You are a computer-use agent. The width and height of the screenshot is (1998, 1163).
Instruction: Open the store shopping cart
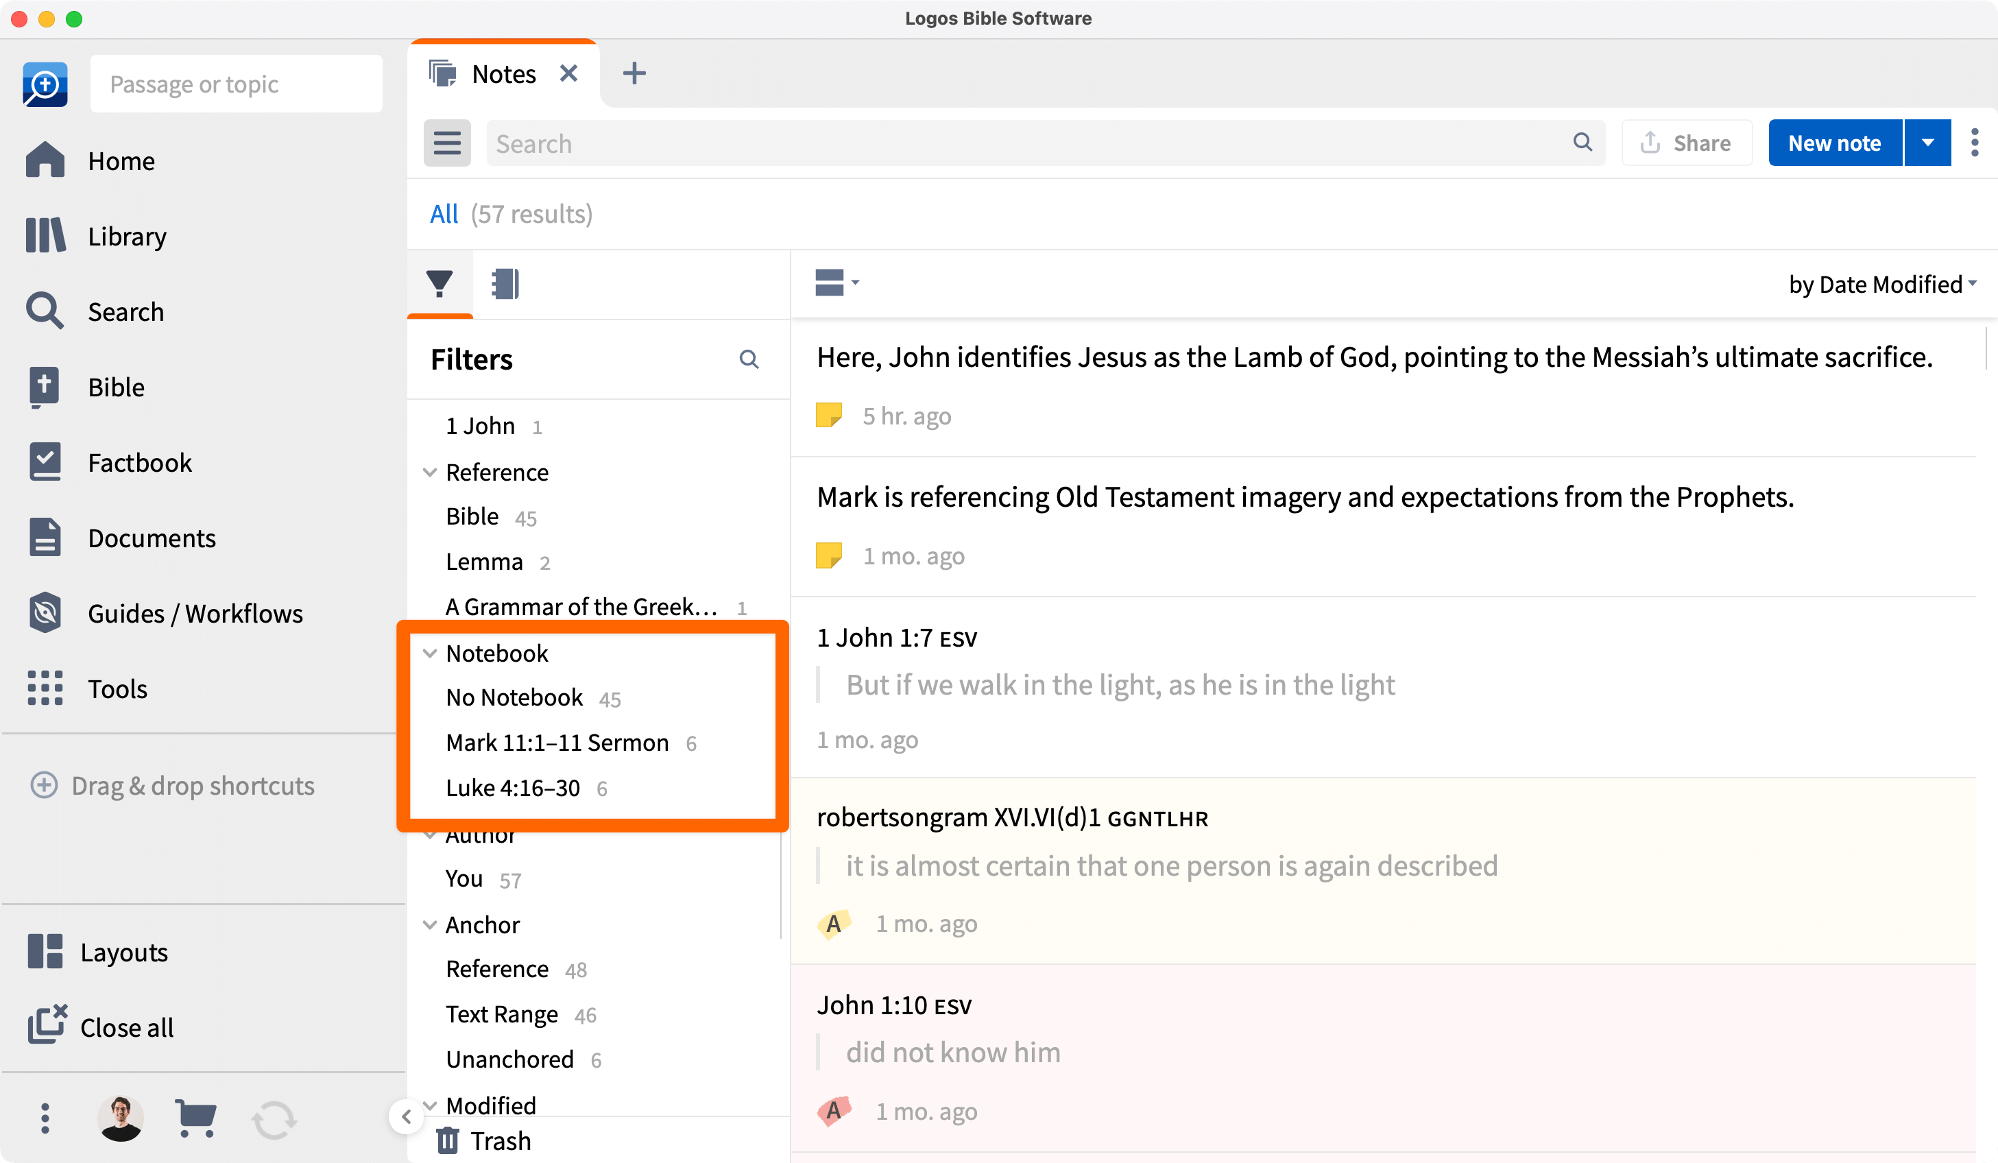(x=195, y=1118)
